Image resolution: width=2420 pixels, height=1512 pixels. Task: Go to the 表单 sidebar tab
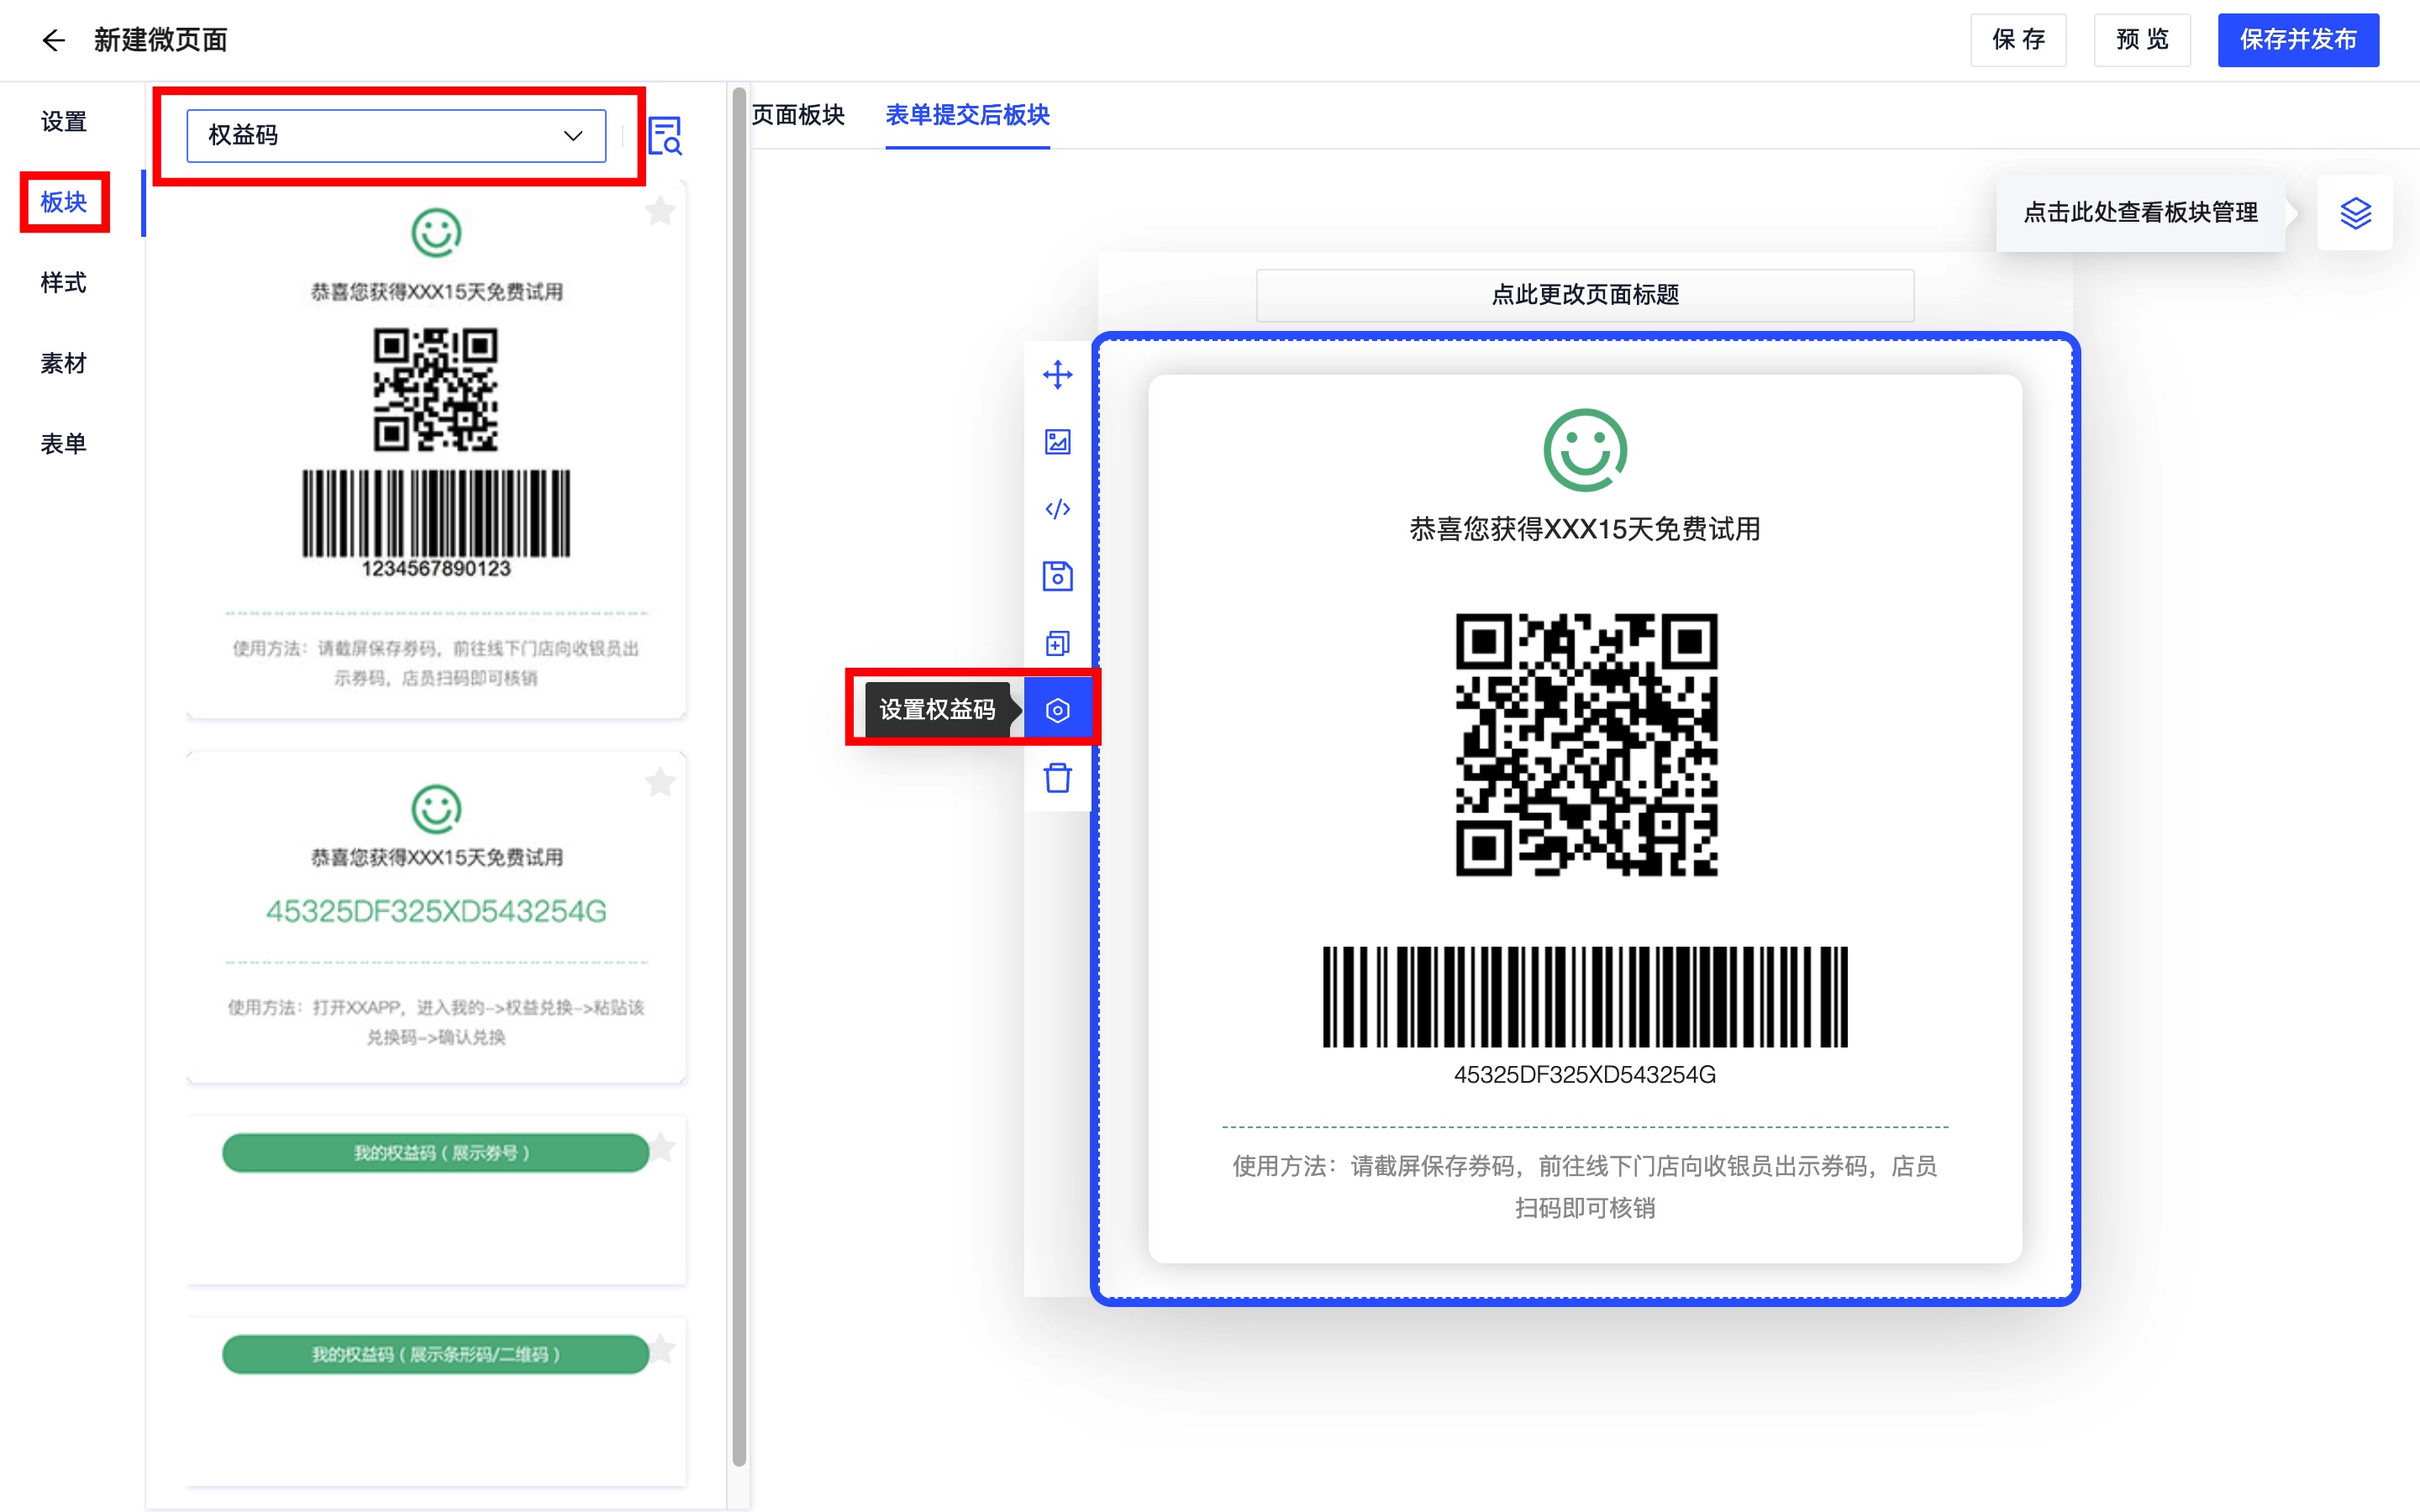[64, 444]
